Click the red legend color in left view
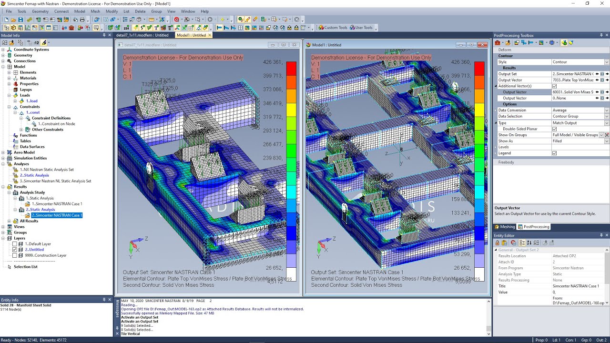 (291, 68)
